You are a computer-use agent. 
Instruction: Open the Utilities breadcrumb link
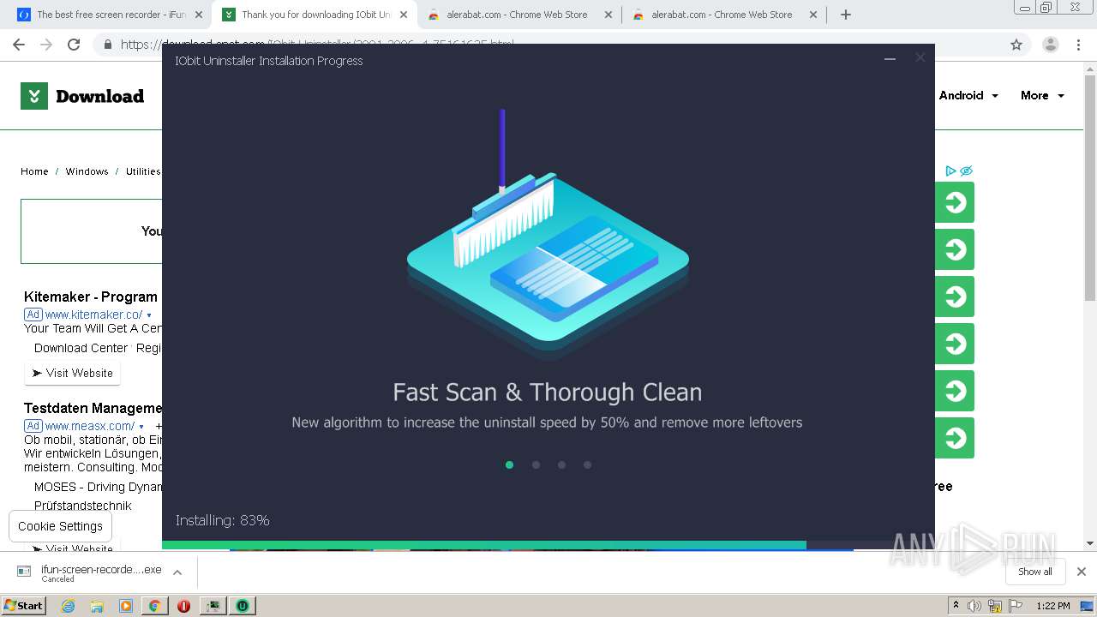[142, 171]
